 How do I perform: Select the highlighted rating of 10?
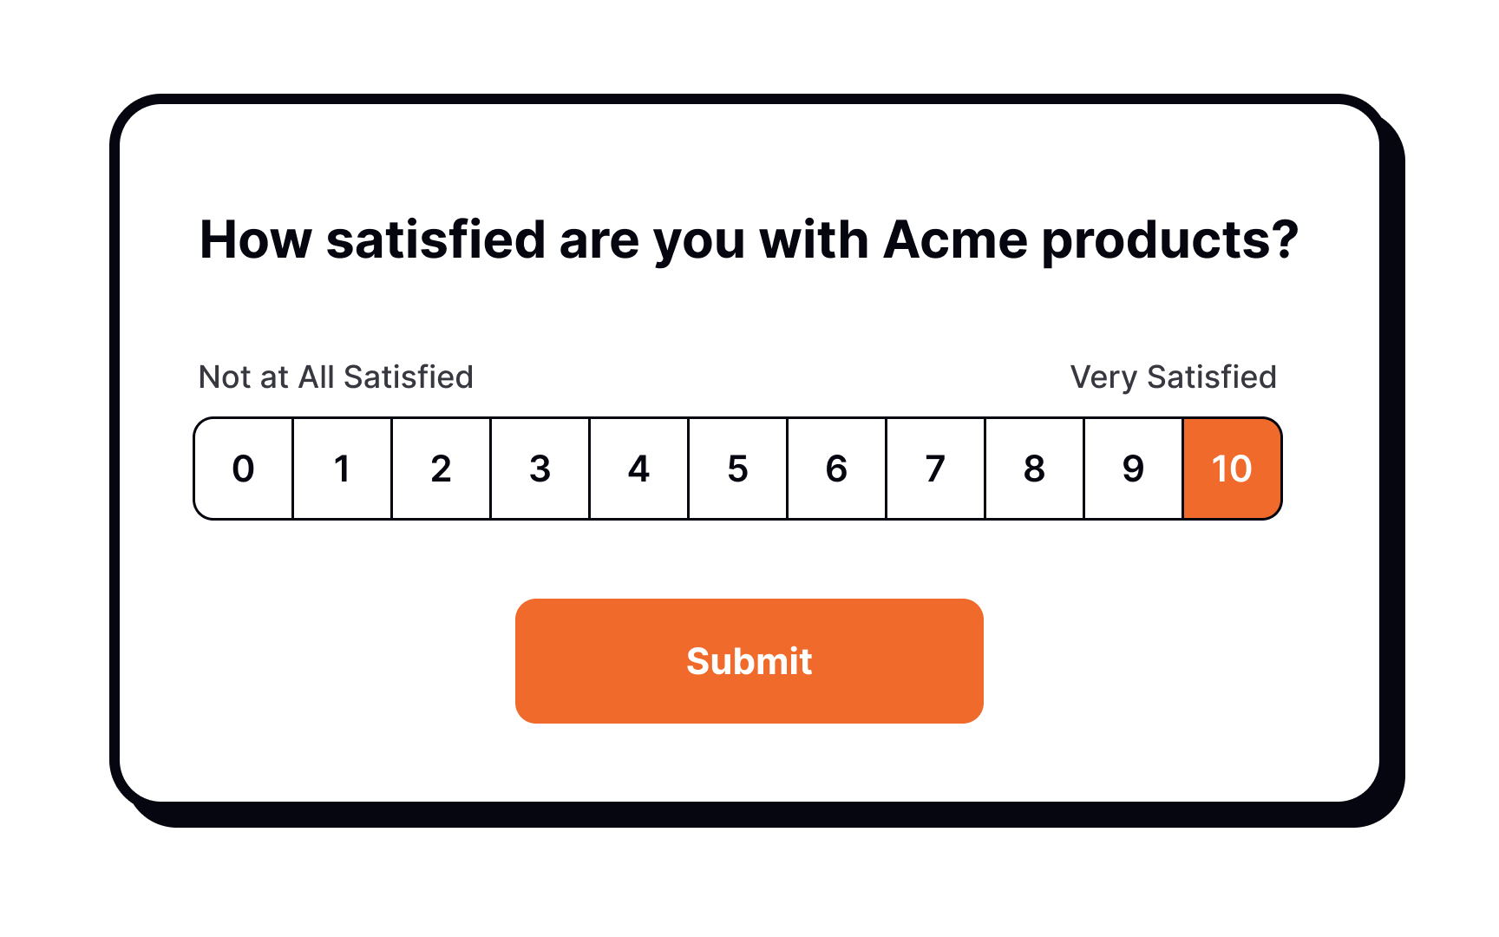tap(1231, 468)
